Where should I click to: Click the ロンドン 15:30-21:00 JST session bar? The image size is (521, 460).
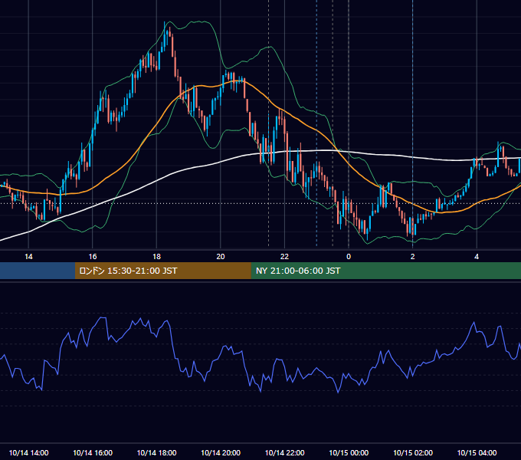[162, 271]
